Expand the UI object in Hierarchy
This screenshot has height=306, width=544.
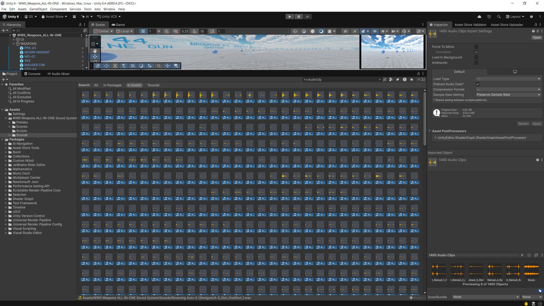(x=14, y=39)
